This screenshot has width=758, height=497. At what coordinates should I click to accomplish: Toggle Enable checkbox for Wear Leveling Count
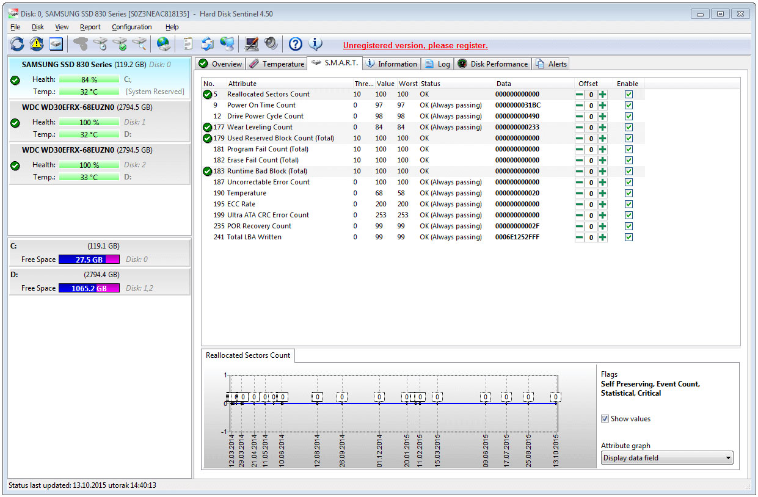629,128
